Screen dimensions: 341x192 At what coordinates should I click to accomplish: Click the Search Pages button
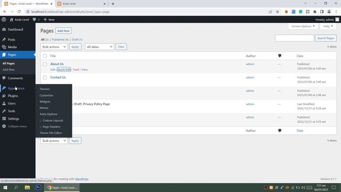point(326,38)
